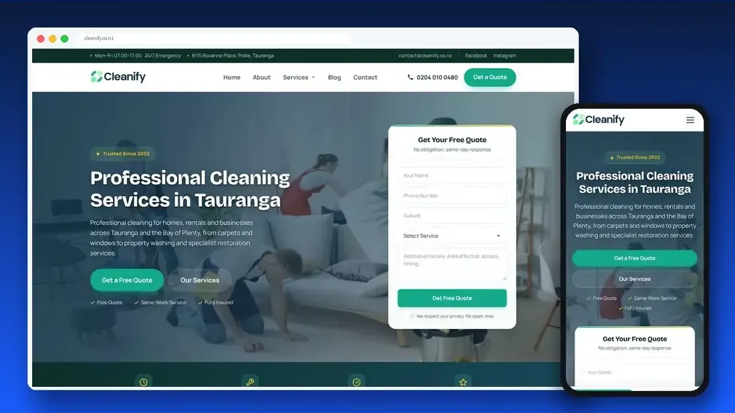Click the contact@cleanify.co.nz email link
Viewport: 735px width, 413px height.
coord(425,55)
